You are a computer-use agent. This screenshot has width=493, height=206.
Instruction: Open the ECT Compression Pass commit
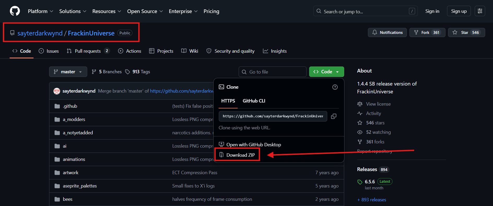195,173
